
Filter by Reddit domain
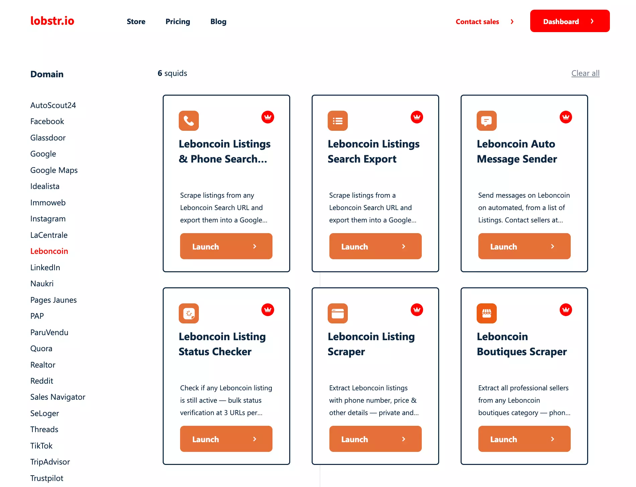click(x=42, y=381)
